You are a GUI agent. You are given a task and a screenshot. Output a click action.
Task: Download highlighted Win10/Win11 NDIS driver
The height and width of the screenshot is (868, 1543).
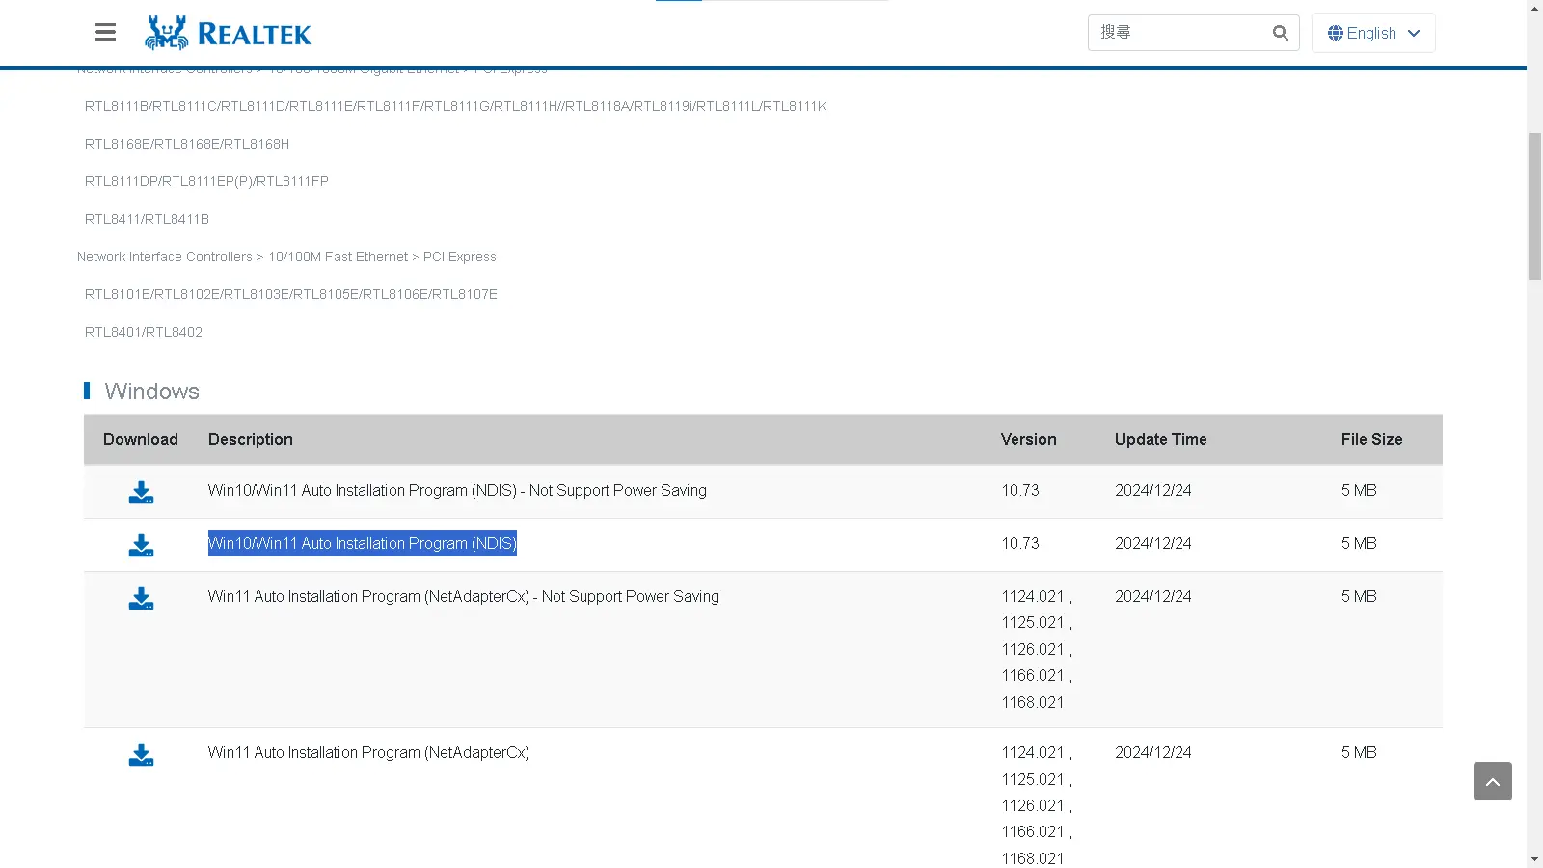pyautogui.click(x=141, y=546)
